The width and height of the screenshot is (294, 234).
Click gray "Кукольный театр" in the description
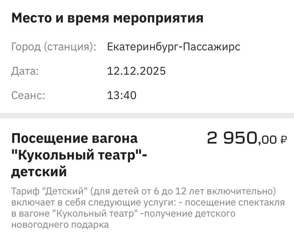pyautogui.click(x=95, y=214)
